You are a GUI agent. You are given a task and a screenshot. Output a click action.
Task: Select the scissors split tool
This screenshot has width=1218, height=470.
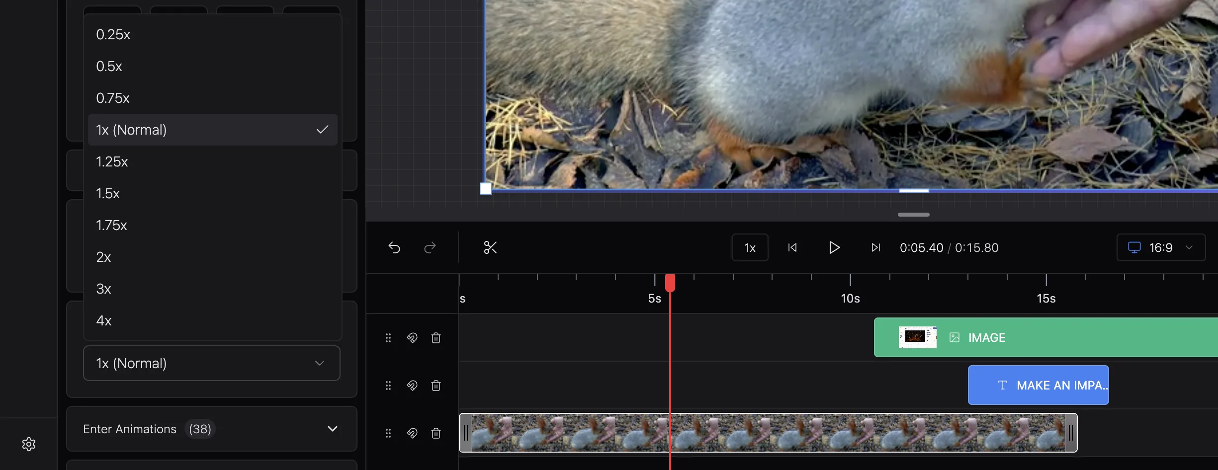pos(490,247)
